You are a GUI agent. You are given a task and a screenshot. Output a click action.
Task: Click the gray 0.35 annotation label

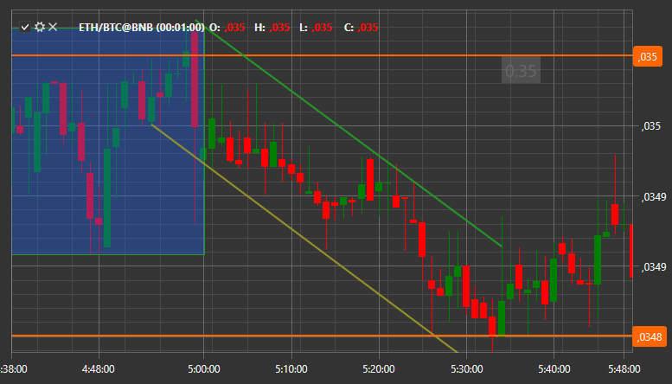click(x=521, y=70)
